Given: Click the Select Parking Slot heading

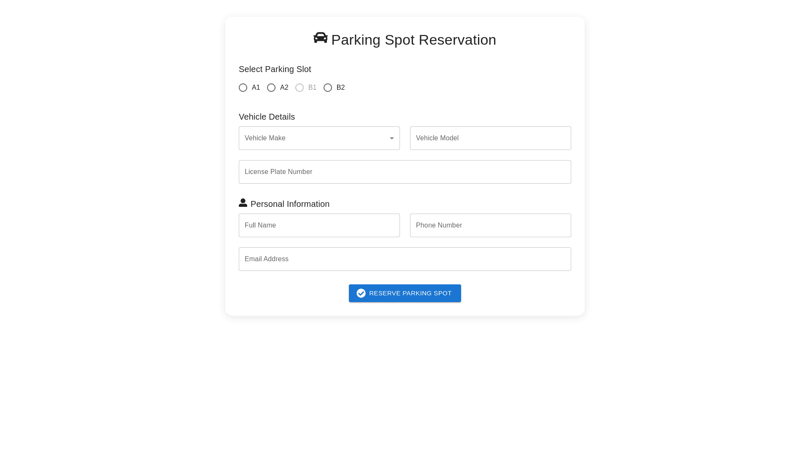Looking at the screenshot, I should 275,69.
